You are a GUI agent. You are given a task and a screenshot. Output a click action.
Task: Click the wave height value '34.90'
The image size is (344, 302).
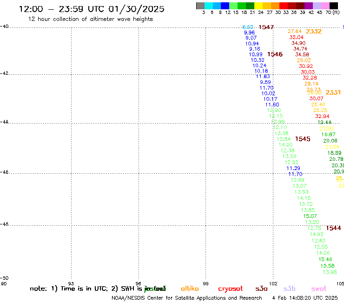click(x=298, y=43)
